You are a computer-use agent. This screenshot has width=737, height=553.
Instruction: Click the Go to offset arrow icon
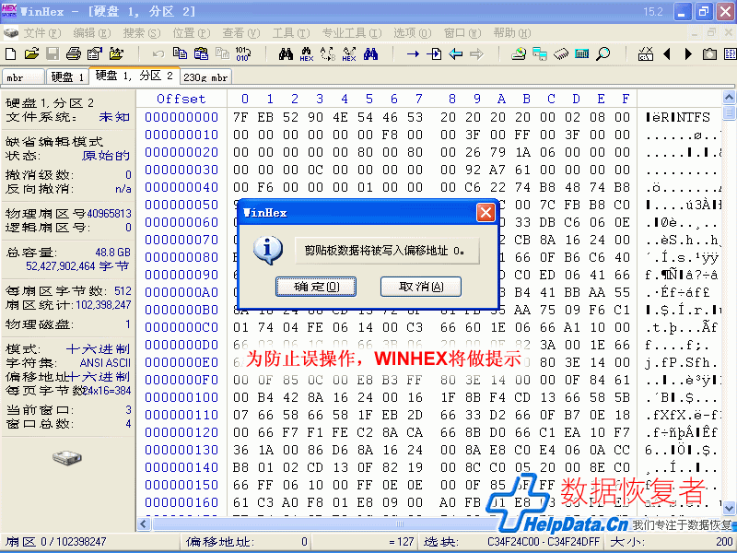tap(413, 54)
